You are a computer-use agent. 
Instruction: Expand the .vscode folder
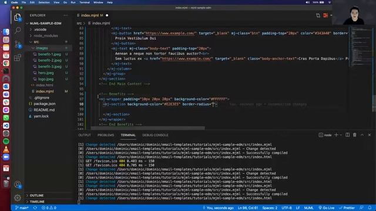coord(40,29)
